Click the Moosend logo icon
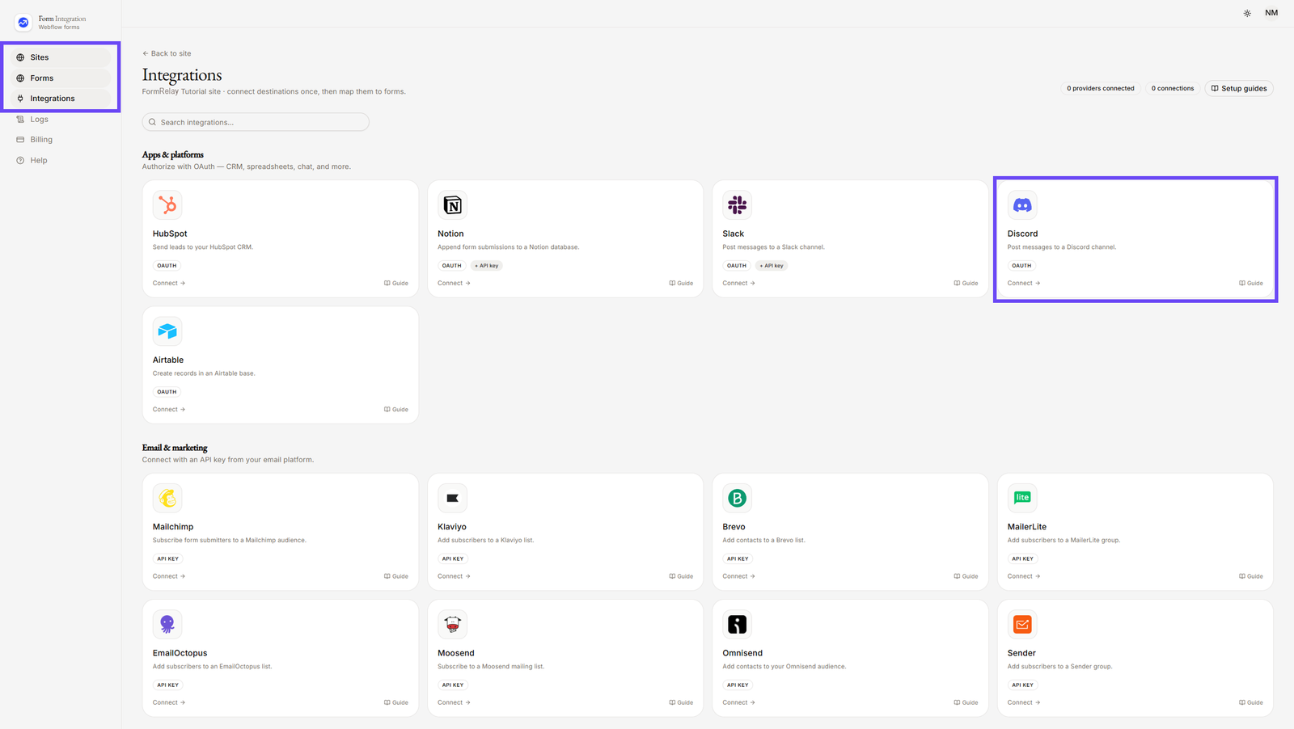Viewport: 1294px width, 729px height. click(452, 624)
